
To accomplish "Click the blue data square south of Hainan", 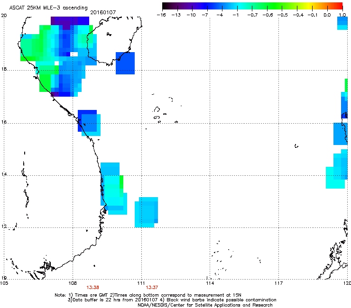I will click(125, 63).
